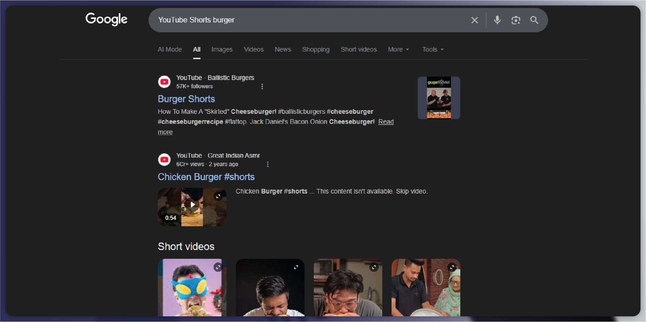
Task: Click the YouTube icon beside Ballistic Burgers
Action: click(x=164, y=82)
